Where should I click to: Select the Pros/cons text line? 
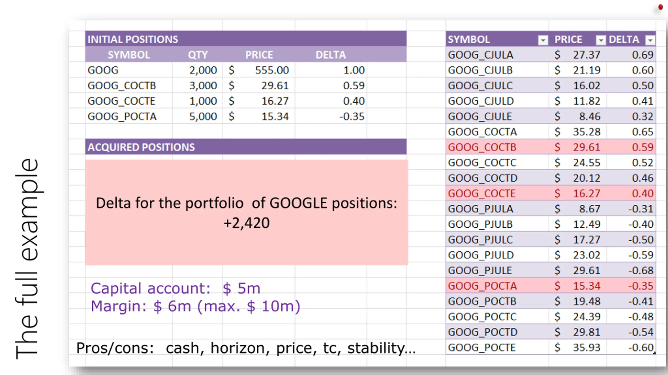(x=246, y=348)
